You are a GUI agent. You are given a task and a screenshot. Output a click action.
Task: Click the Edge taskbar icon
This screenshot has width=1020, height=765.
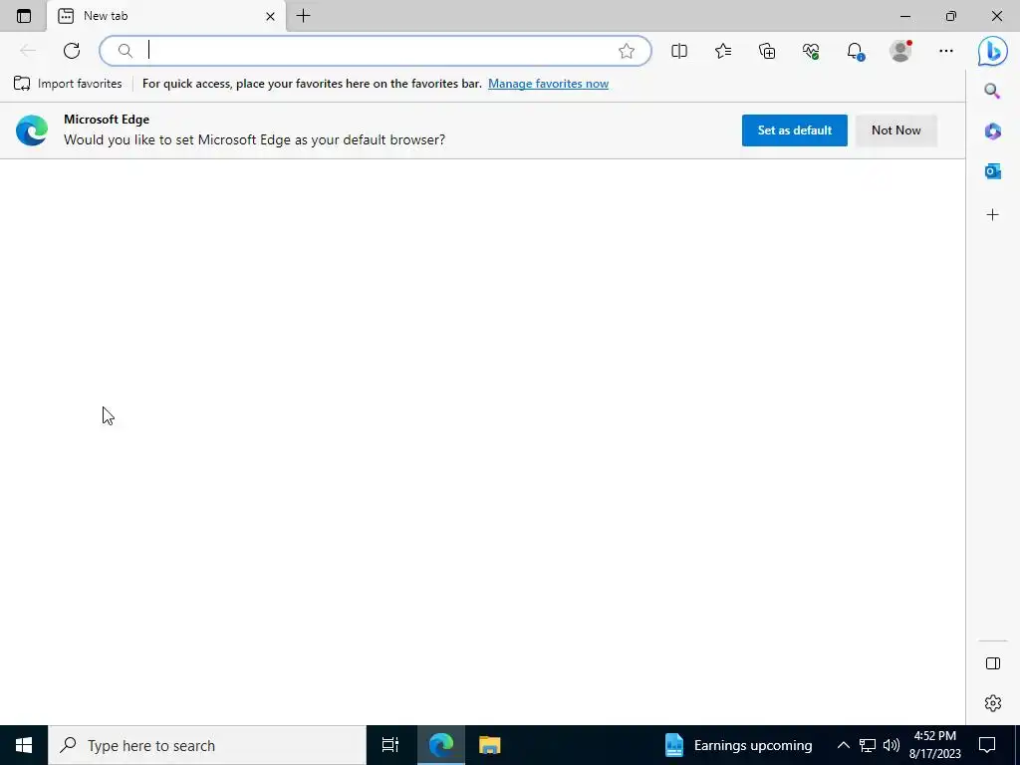point(441,745)
